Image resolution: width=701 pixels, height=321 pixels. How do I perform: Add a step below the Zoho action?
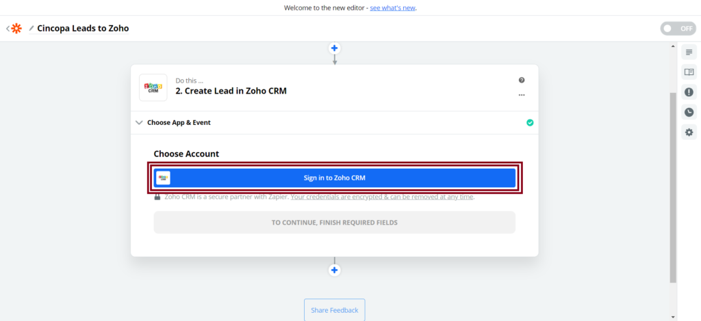335,270
